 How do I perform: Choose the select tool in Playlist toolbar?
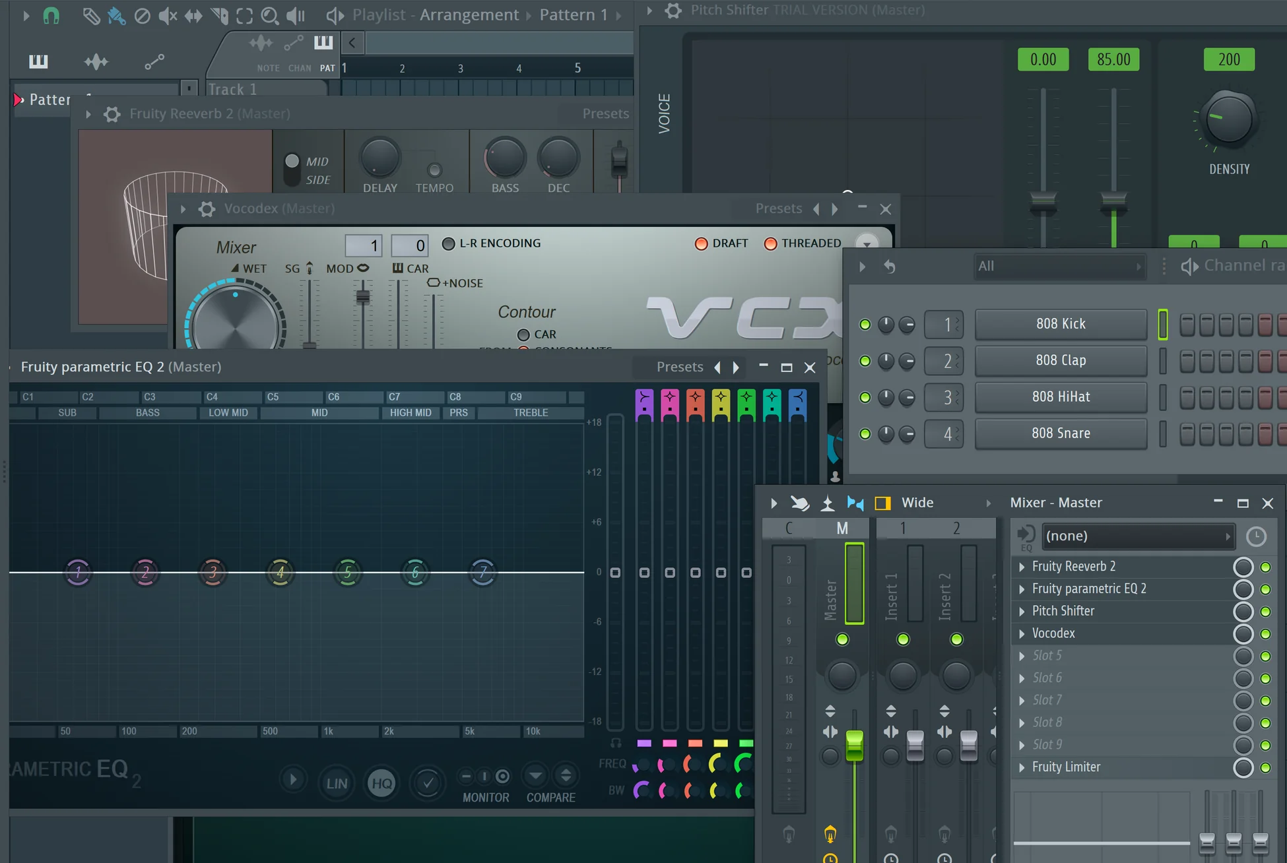tap(244, 16)
